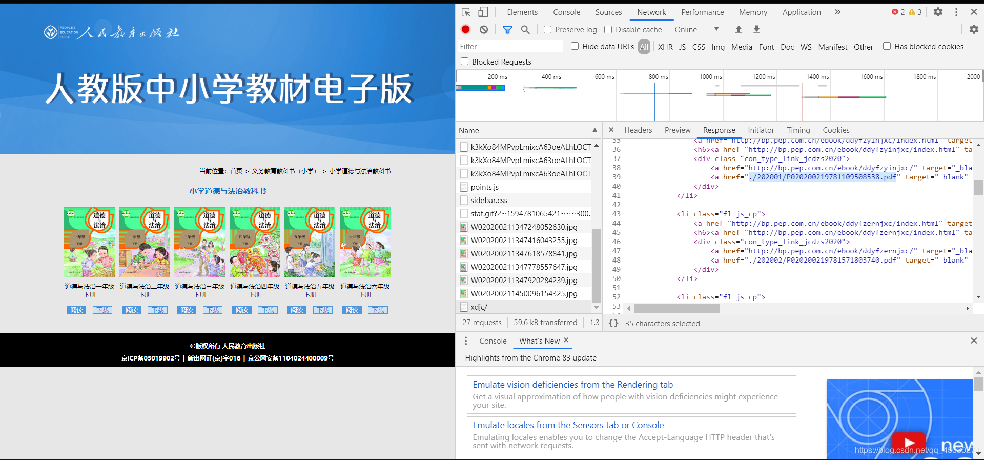984x460 pixels.
Task: Open the Timing tab of the request
Action: (798, 130)
